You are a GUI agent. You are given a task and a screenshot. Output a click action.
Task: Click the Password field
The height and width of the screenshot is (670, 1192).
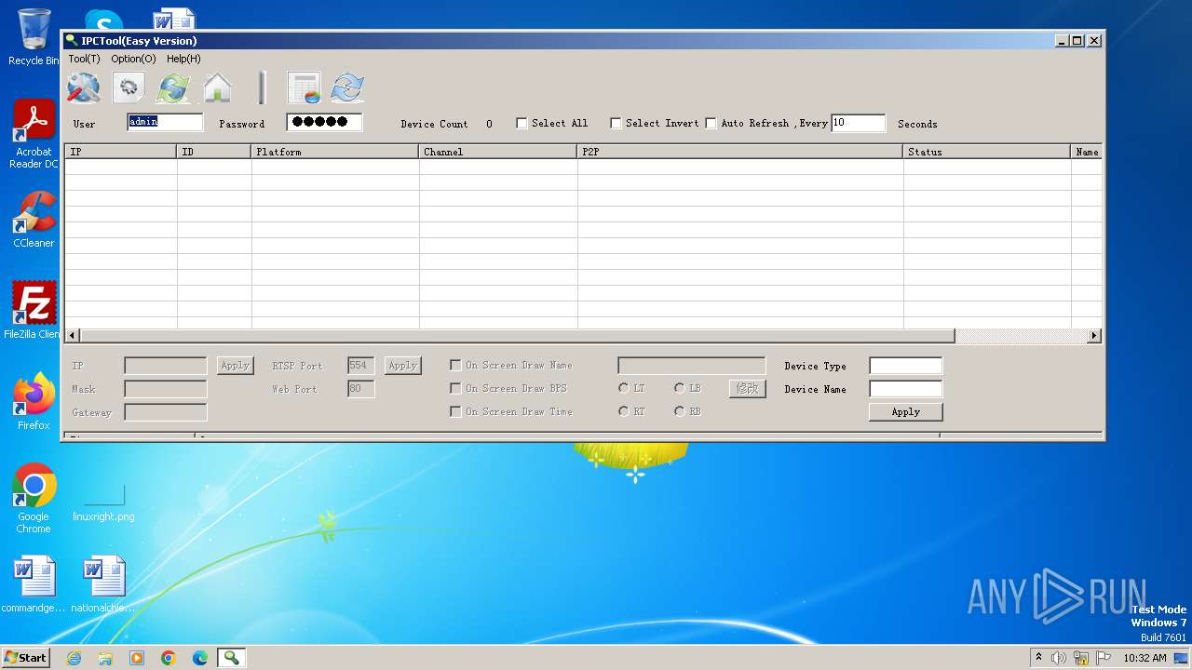click(x=324, y=122)
